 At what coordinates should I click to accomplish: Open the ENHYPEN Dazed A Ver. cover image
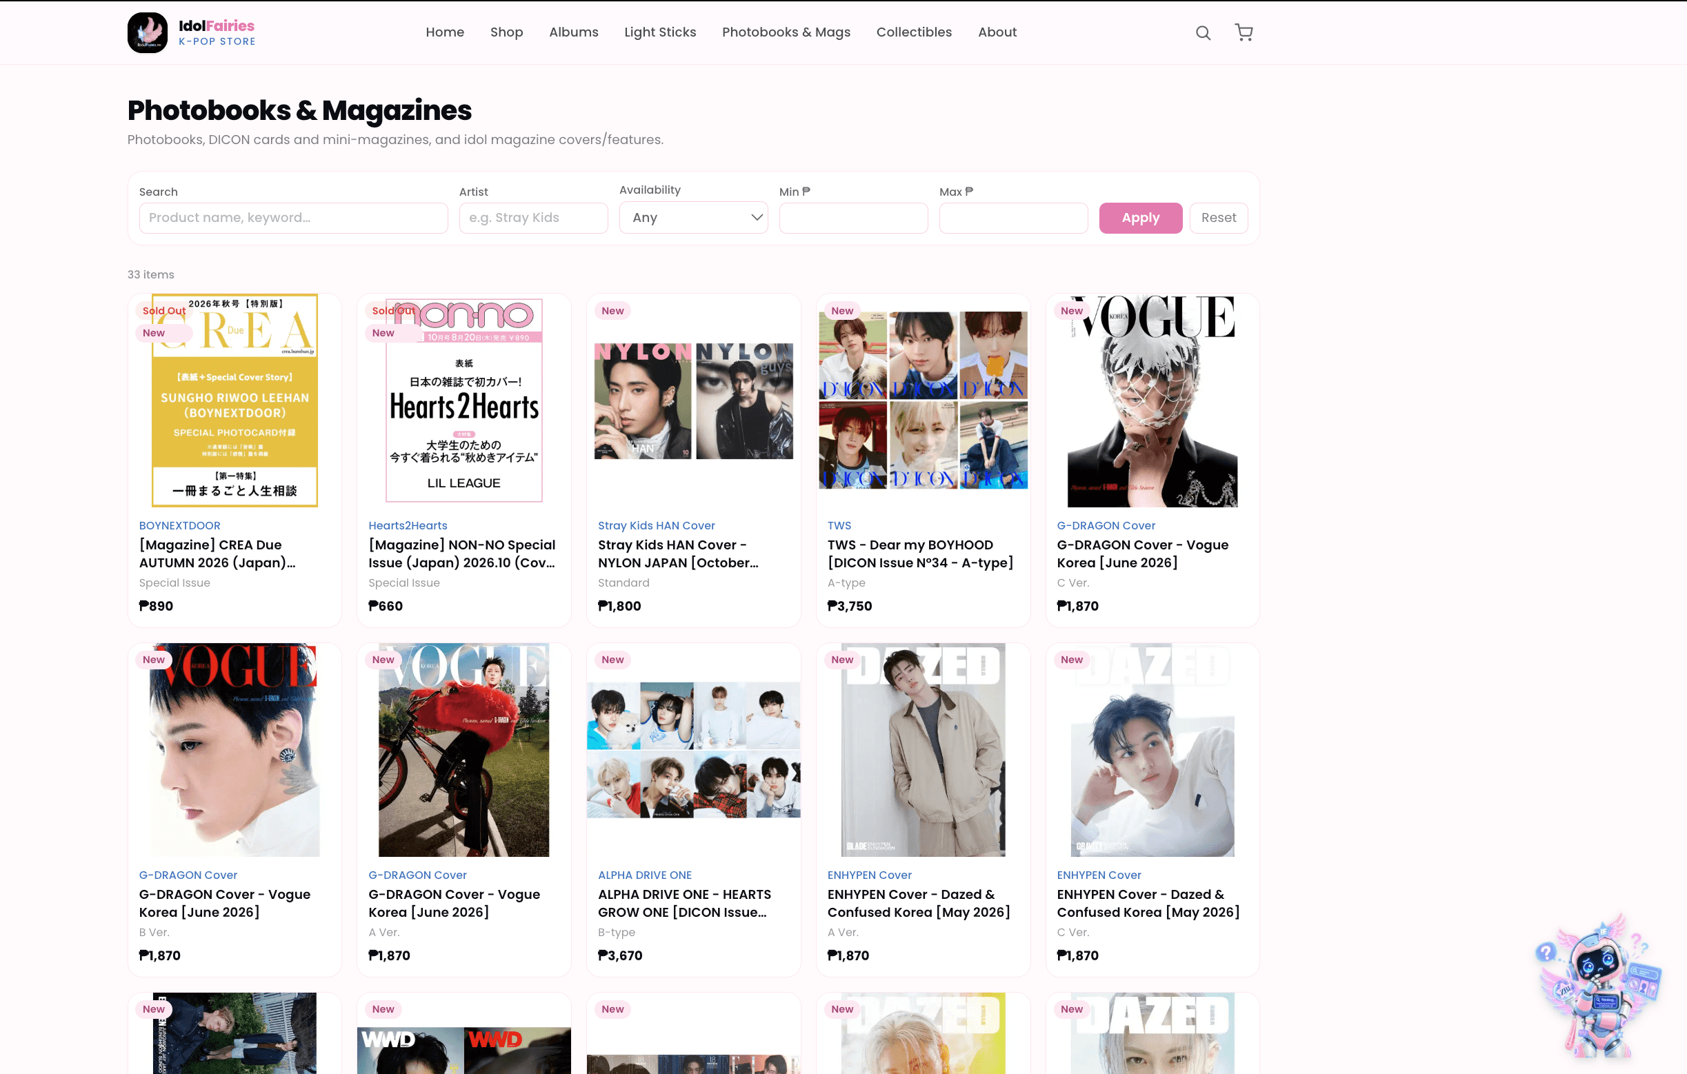click(x=923, y=750)
